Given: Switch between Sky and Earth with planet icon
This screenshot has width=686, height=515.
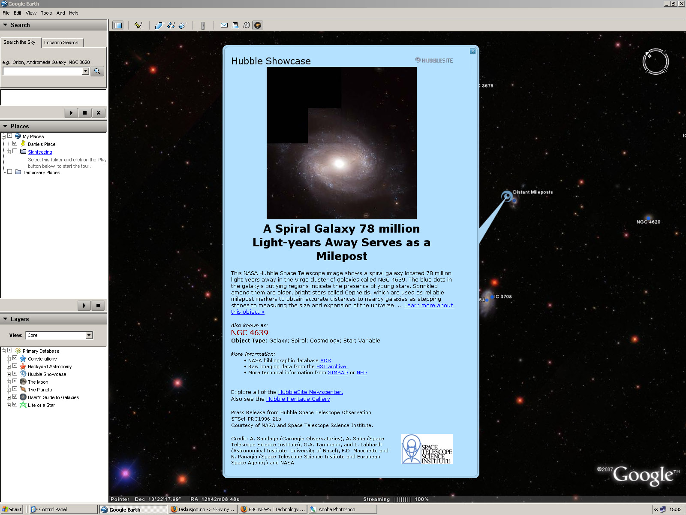Looking at the screenshot, I should pyautogui.click(x=258, y=25).
